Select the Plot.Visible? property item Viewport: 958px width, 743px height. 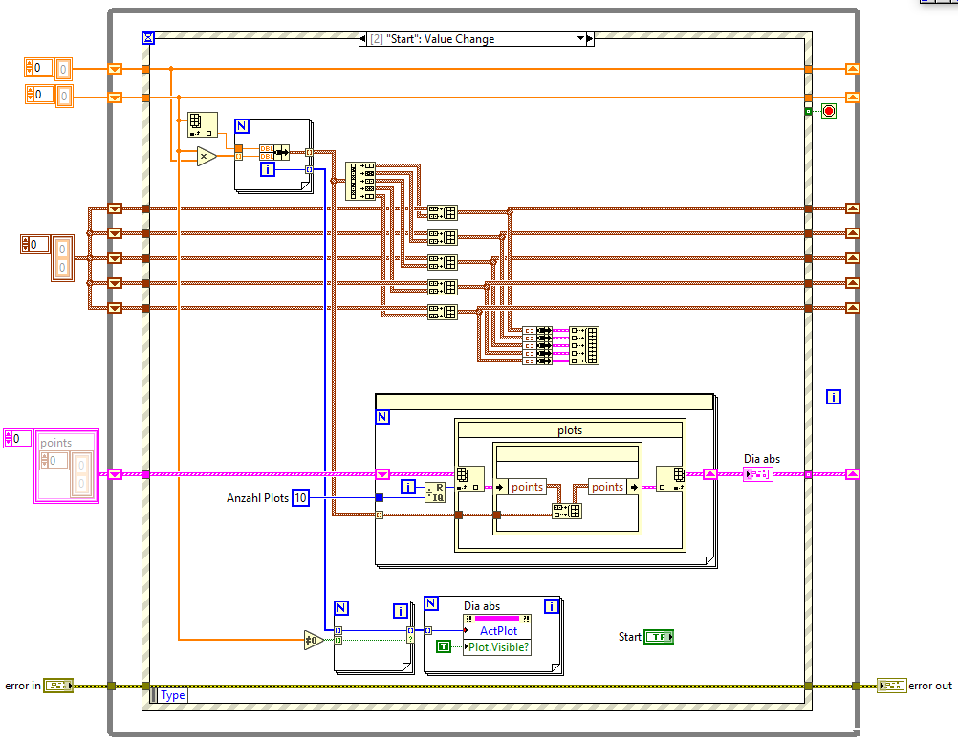[x=497, y=647]
